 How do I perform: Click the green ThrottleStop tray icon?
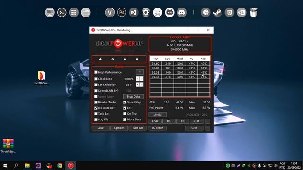click(x=228, y=166)
